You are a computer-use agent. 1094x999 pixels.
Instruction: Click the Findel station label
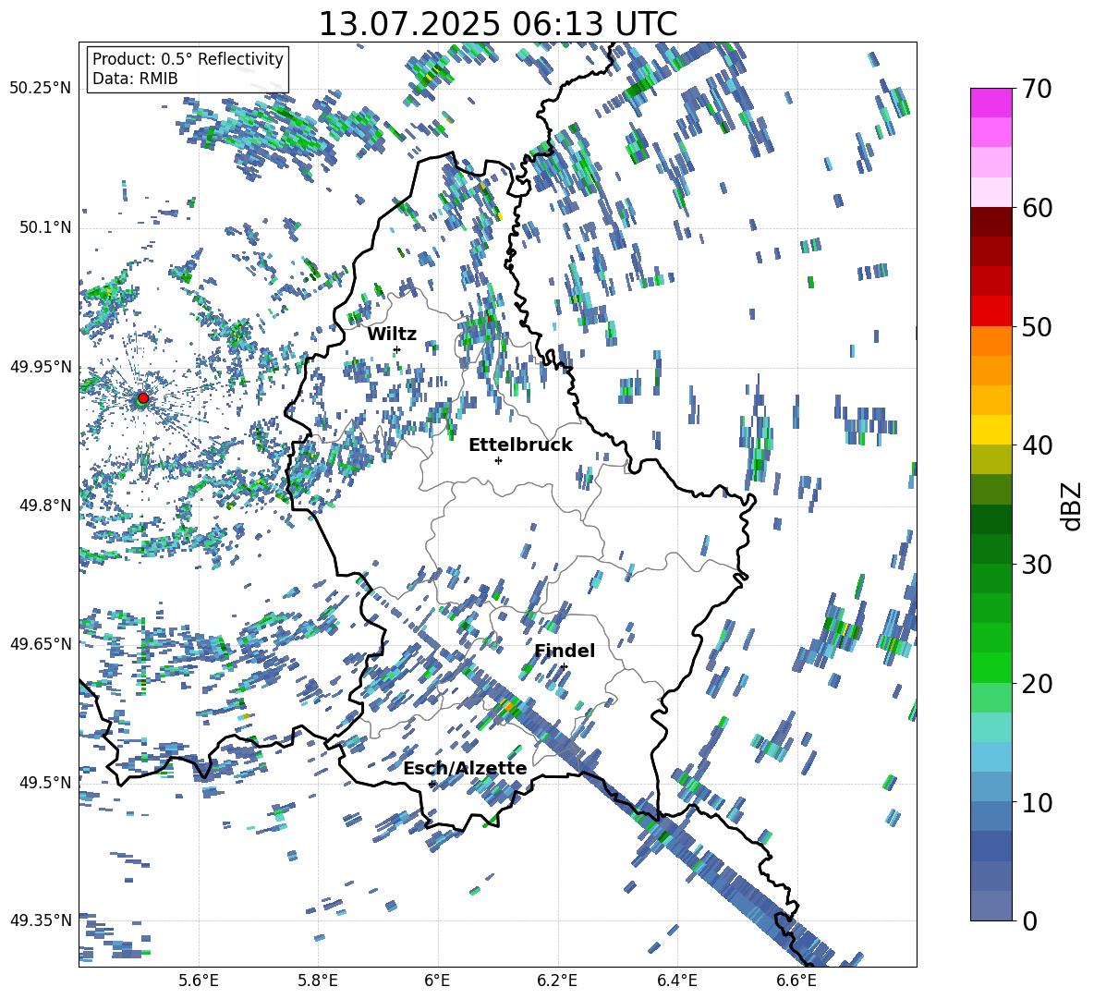point(565,651)
